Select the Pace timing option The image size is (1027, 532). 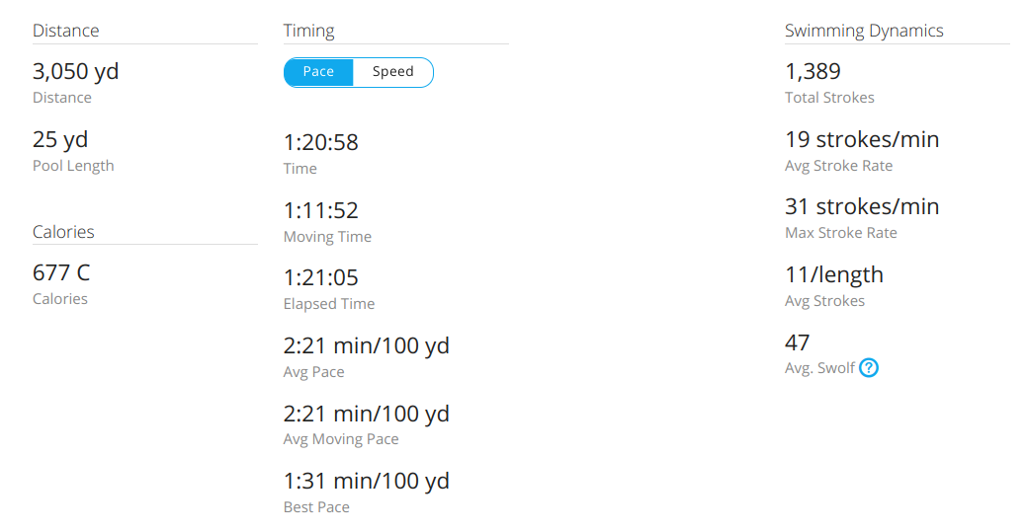(x=318, y=72)
